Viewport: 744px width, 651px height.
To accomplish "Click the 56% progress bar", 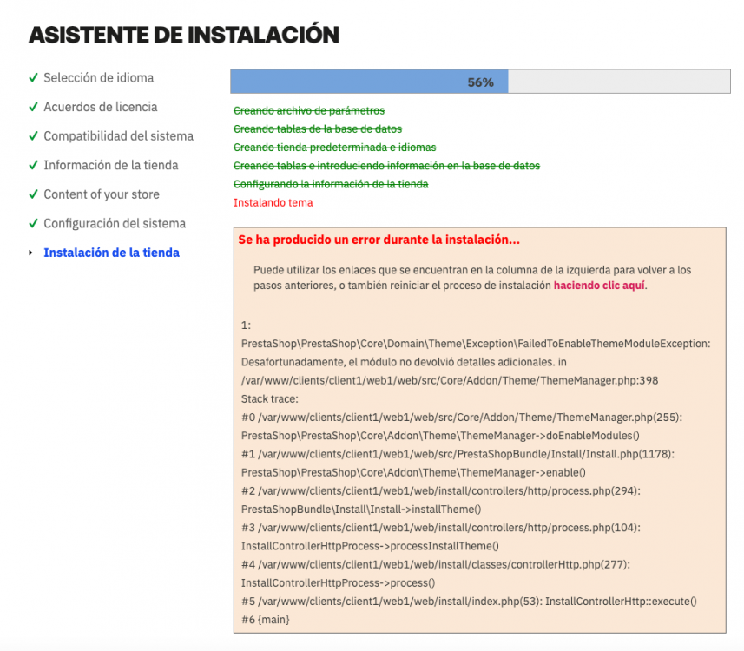I will pyautogui.click(x=479, y=81).
